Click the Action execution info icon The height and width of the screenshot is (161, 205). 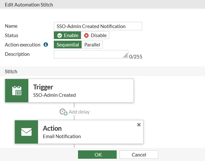[46, 45]
